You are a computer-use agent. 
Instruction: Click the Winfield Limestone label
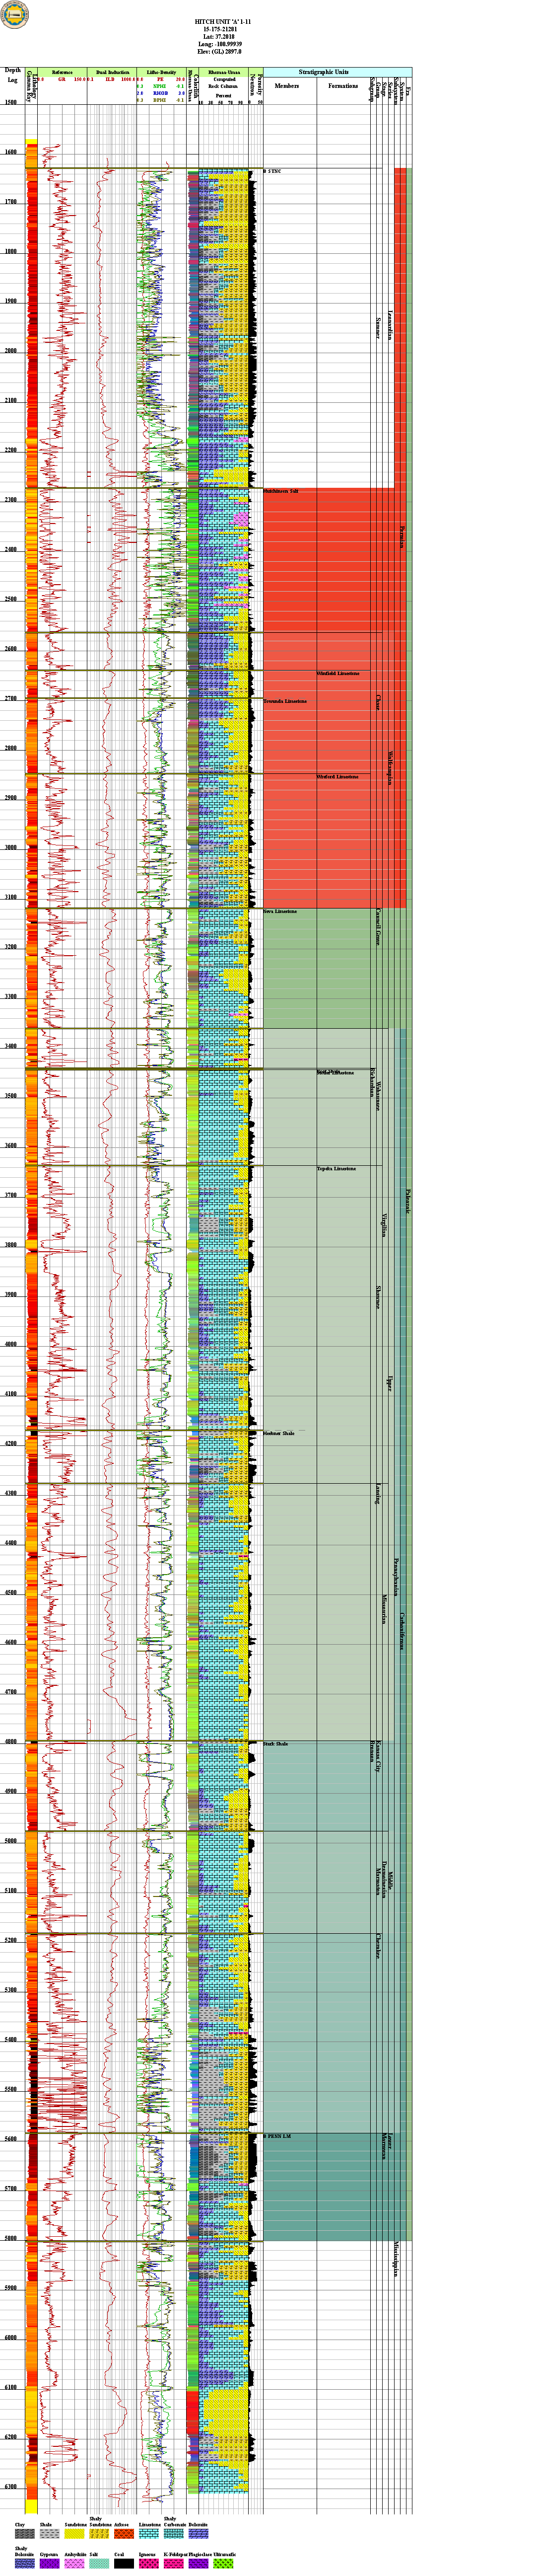click(x=338, y=673)
